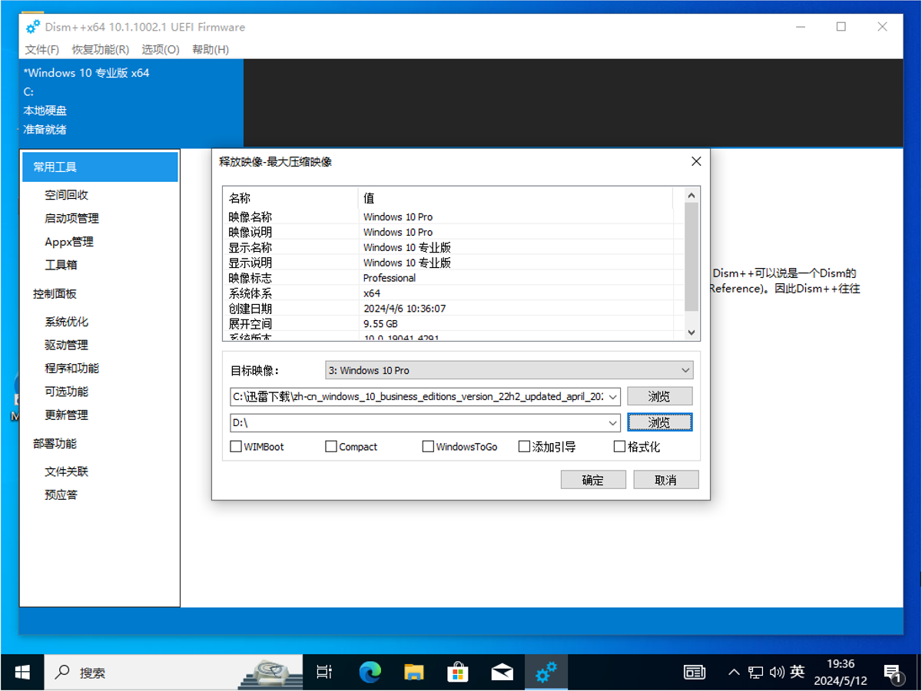Open the 文件(F) menu

tap(41, 49)
